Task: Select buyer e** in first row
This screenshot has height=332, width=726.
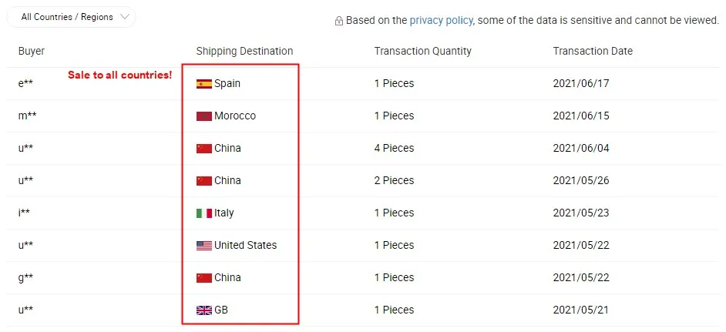Action: [x=25, y=83]
